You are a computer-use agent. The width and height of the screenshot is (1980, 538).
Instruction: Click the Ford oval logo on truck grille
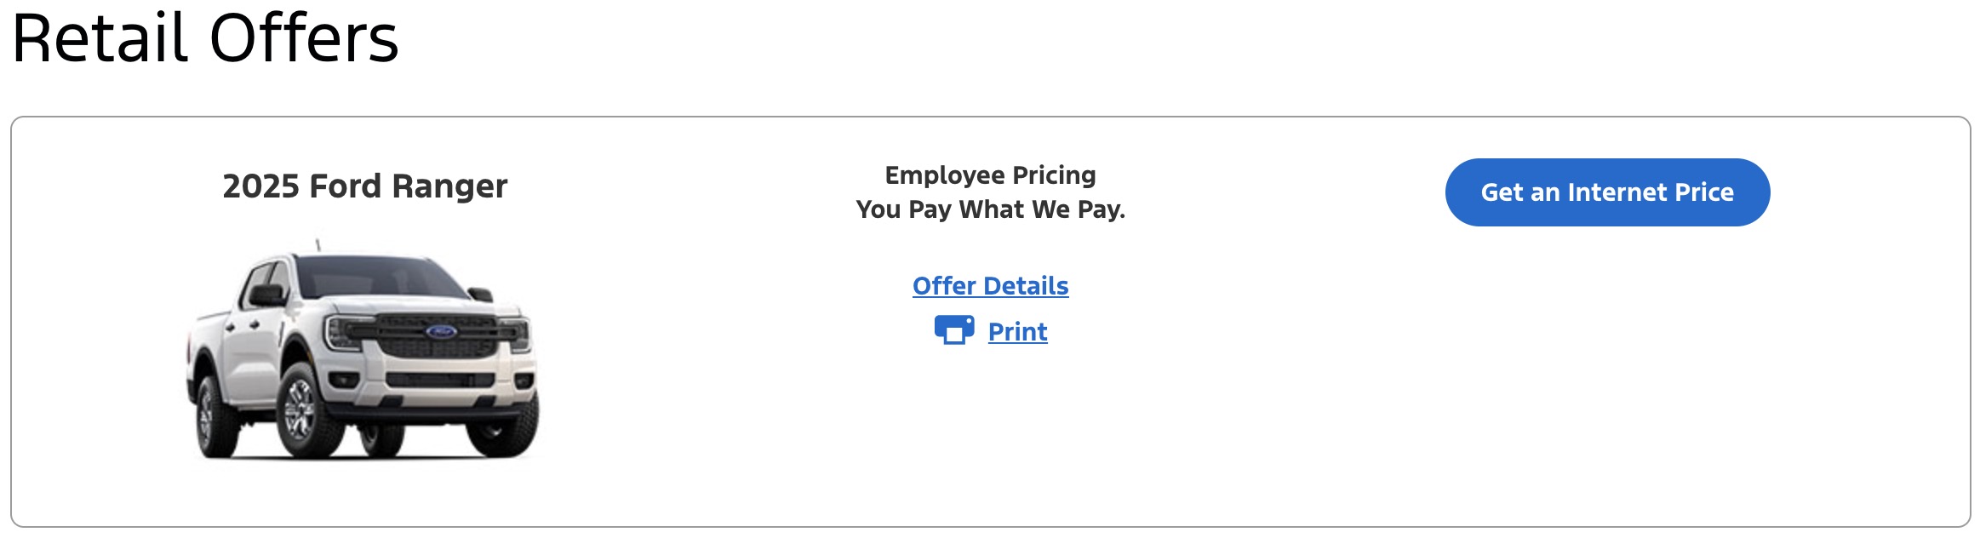click(x=441, y=331)
